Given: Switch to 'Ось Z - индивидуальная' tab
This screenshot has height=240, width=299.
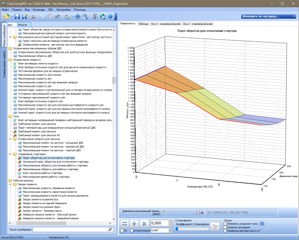Looking at the screenshot, I should point(197,24).
